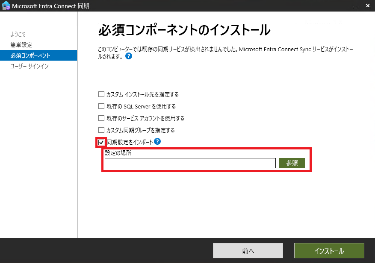Click the インストール button

(x=329, y=251)
